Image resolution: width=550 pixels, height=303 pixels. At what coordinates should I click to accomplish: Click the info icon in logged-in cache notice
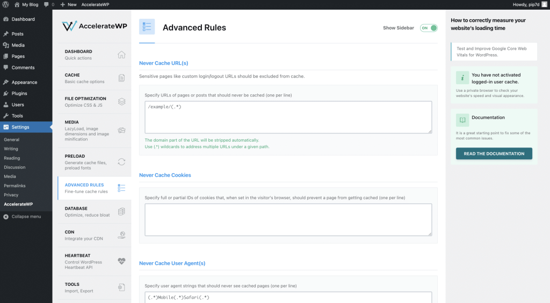pyautogui.click(x=462, y=78)
